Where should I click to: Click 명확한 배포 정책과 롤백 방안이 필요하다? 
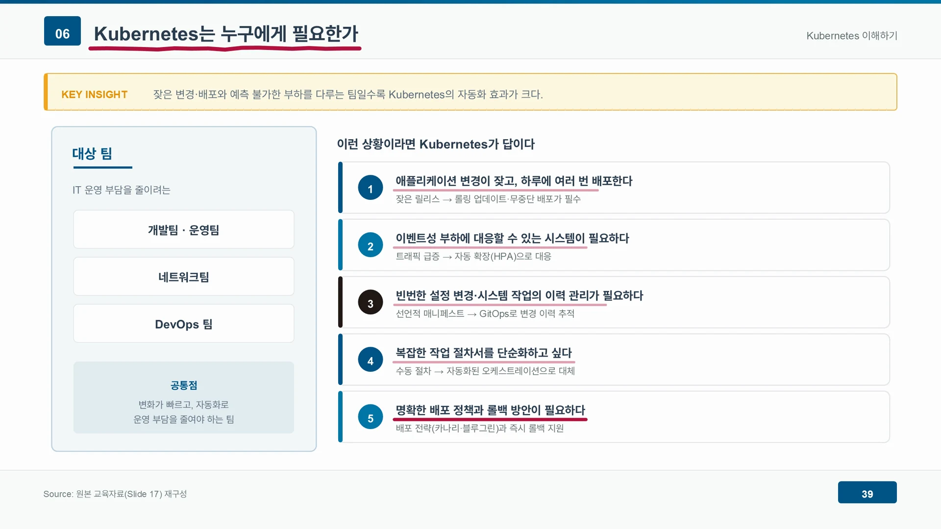[x=491, y=410]
